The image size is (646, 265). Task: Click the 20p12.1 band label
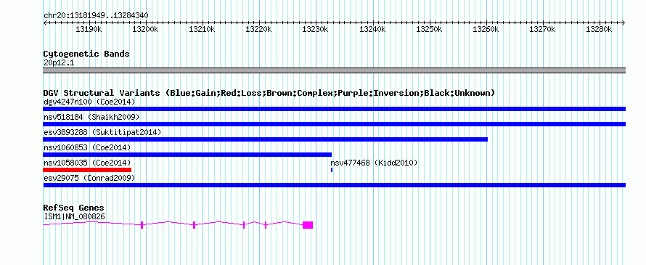pos(59,62)
